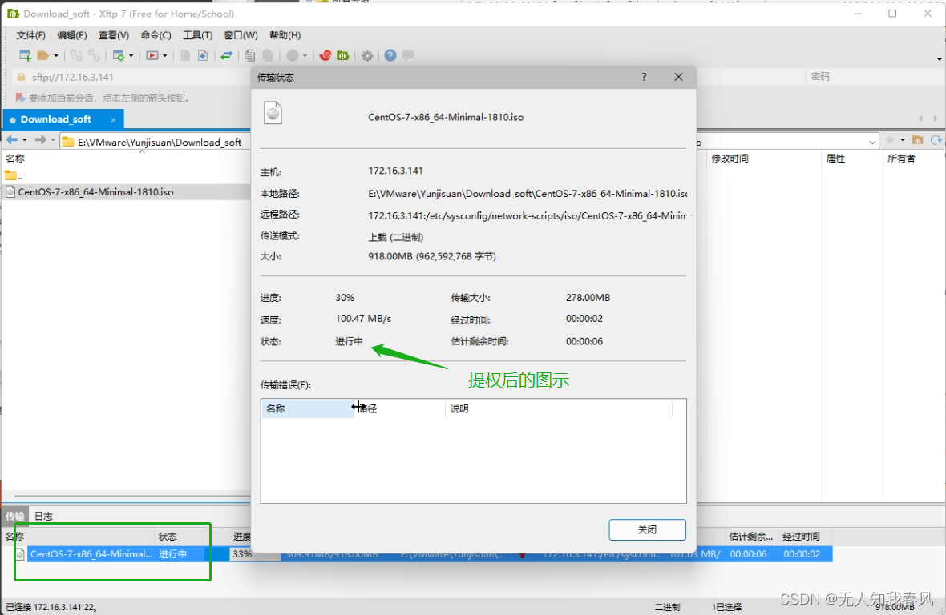Click the 关闭 button in transfer dialog

coord(646,529)
